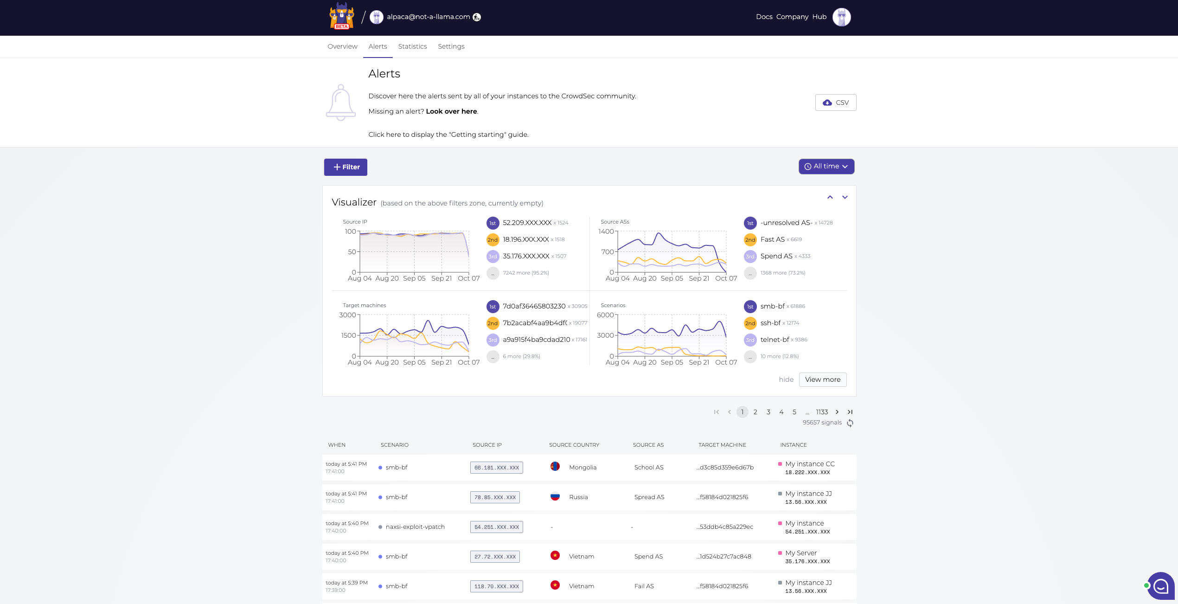Screen dimensions: 1178x604
Task: Click the pink marker beside My instance CC
Action: tap(780, 464)
